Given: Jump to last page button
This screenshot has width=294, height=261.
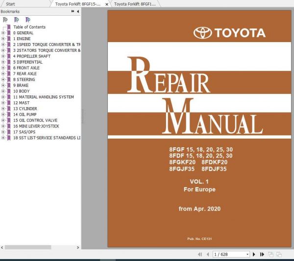Looking at the screenshot, I should pos(262,254).
